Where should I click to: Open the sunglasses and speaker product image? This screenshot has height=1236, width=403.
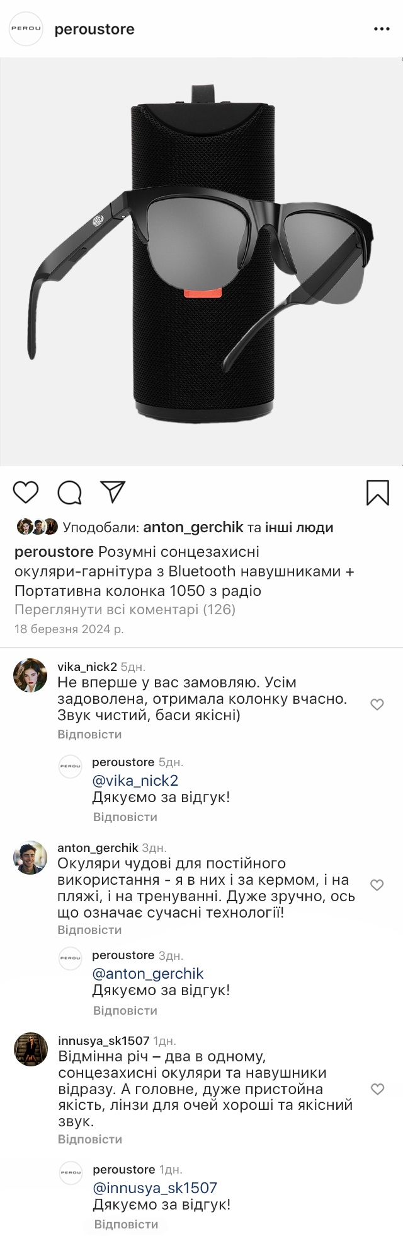click(201, 262)
